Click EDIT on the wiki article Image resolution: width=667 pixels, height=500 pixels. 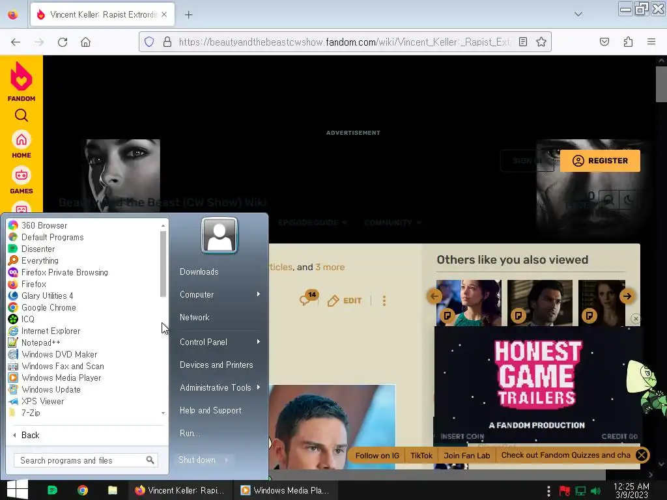pyautogui.click(x=345, y=301)
